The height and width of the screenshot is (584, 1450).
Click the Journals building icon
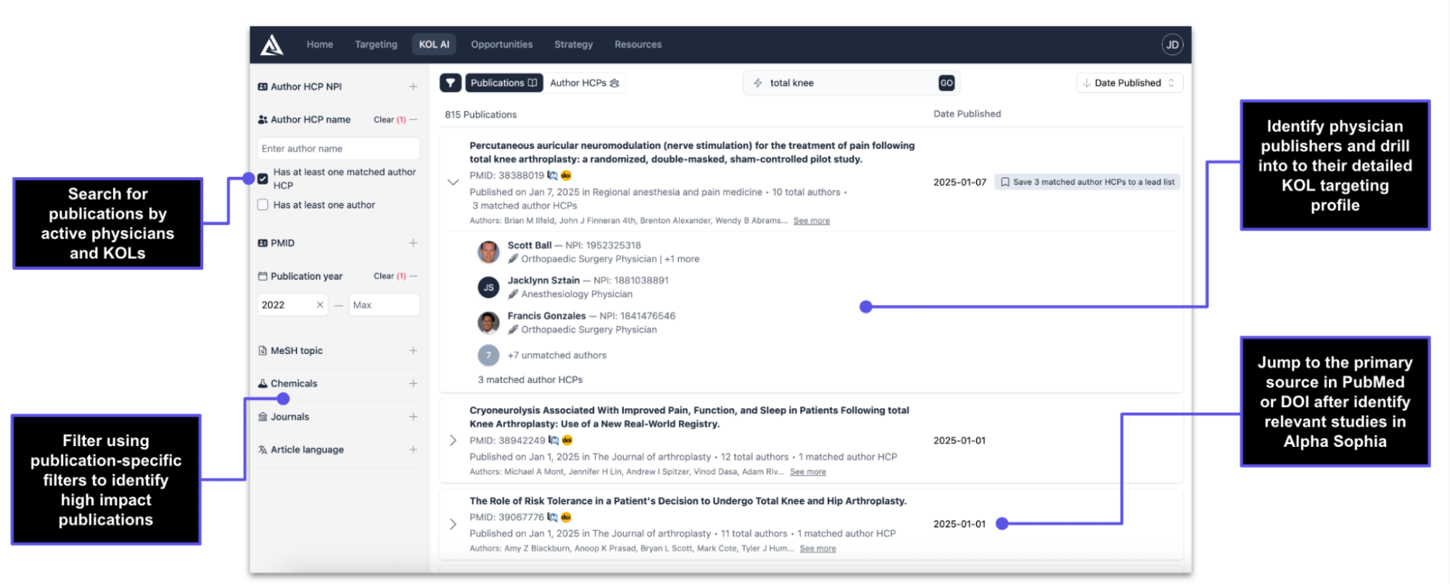tap(263, 417)
